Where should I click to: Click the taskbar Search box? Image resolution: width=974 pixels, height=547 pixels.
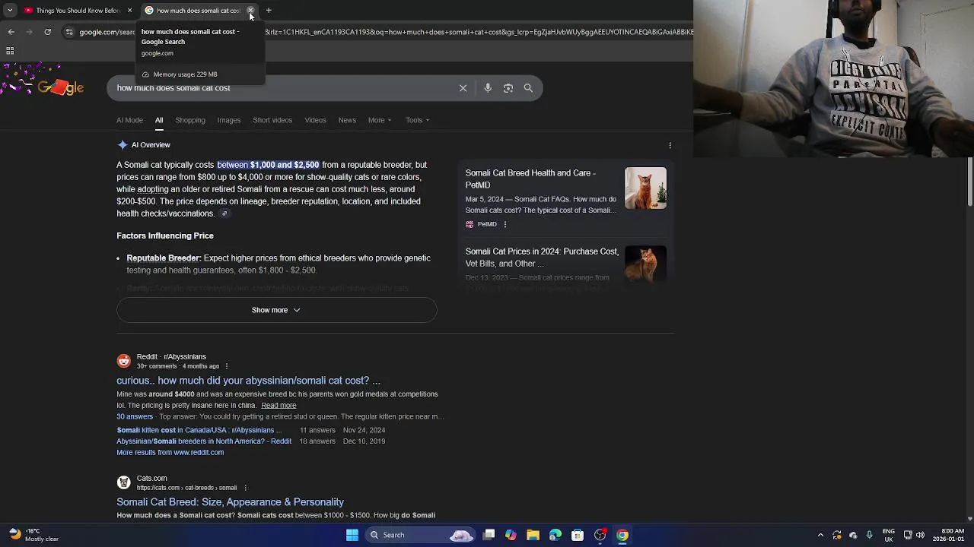420,535
